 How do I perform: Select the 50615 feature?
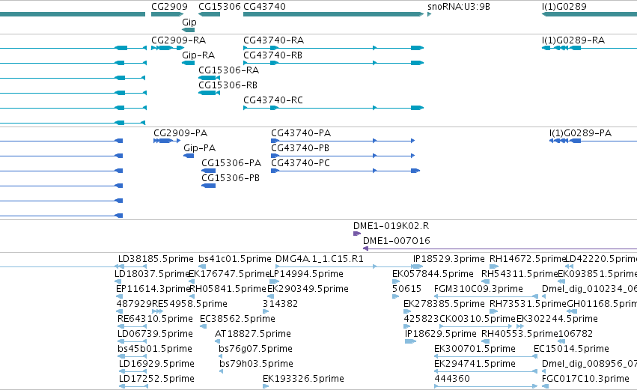pos(406,289)
